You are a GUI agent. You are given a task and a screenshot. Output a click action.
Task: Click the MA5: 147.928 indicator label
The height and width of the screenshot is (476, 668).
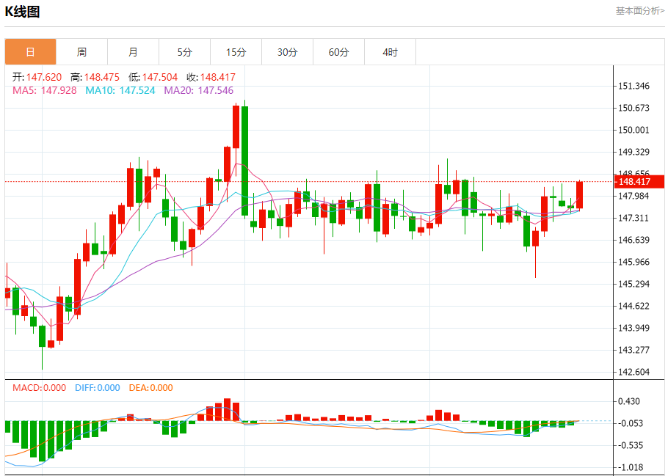(45, 90)
